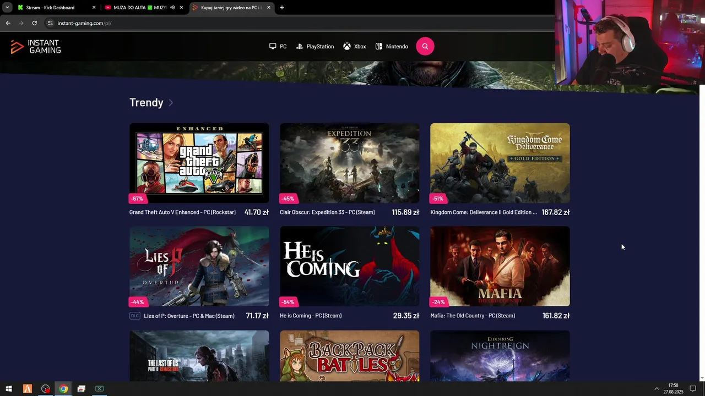Click the 161.82 zł price
This screenshot has height=396, width=705.
pyautogui.click(x=556, y=316)
